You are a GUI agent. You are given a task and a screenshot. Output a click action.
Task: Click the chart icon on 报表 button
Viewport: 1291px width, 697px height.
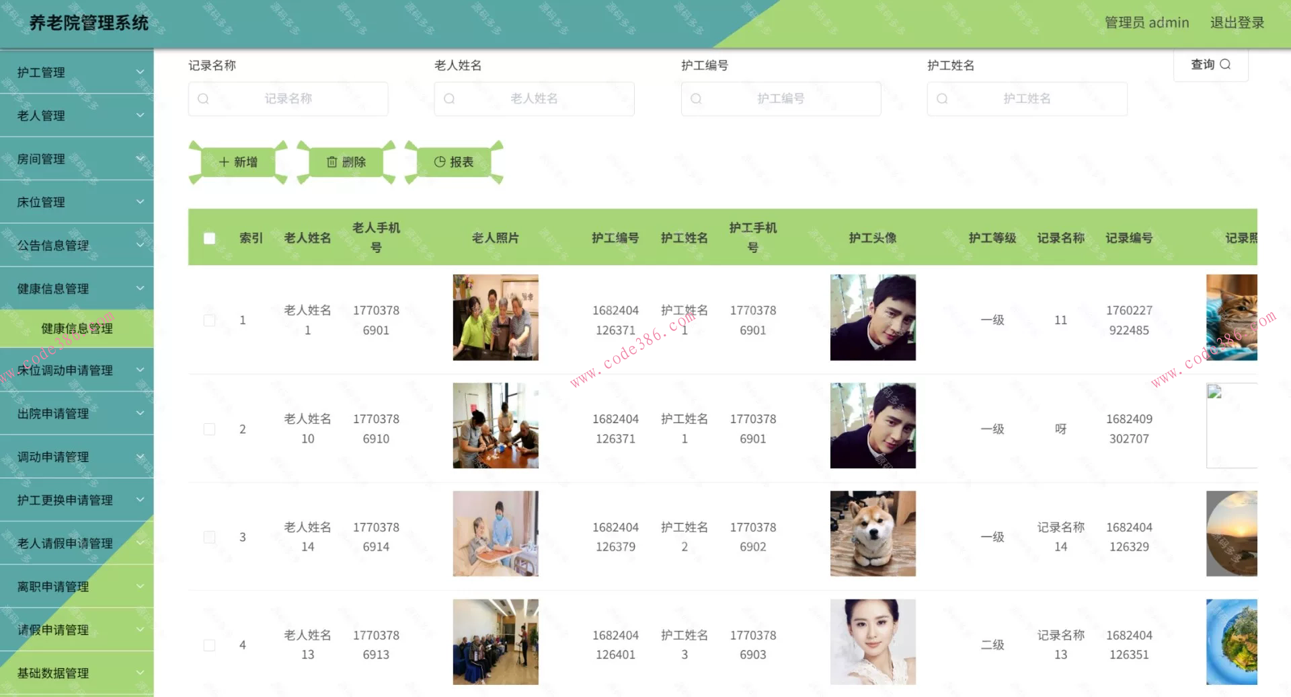point(440,162)
